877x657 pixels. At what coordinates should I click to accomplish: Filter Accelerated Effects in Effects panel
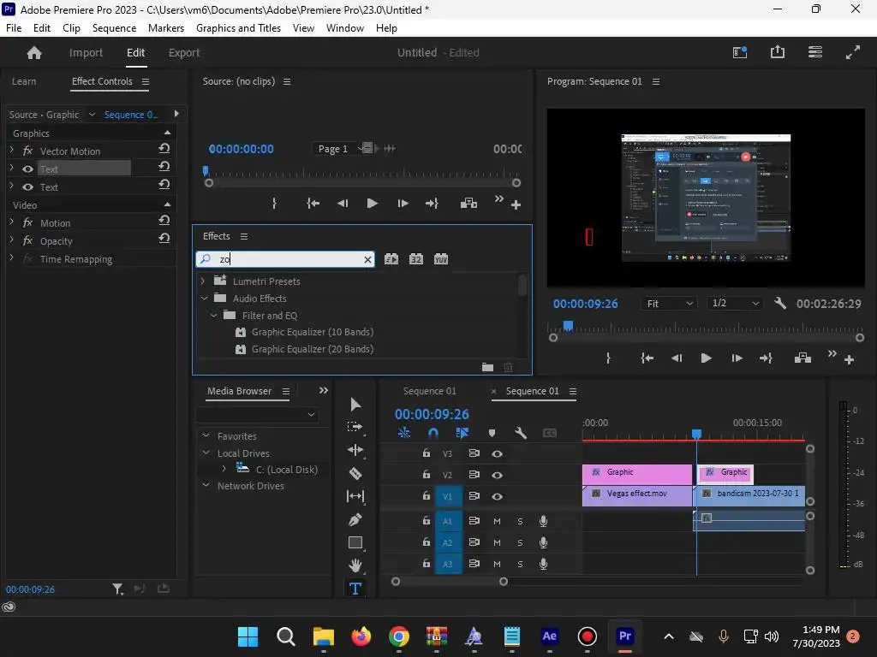click(391, 259)
